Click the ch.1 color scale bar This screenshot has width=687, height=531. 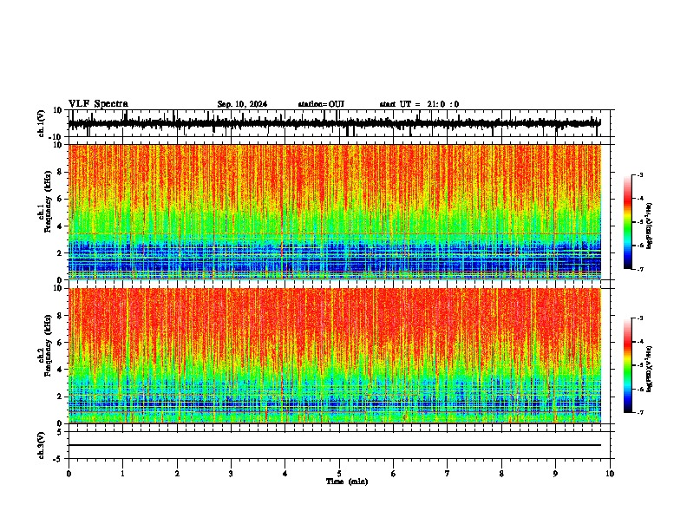627,222
